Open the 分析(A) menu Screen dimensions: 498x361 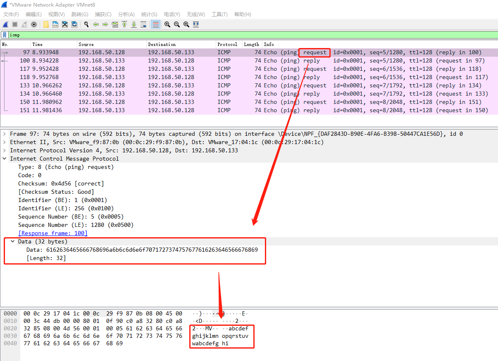[x=126, y=14]
